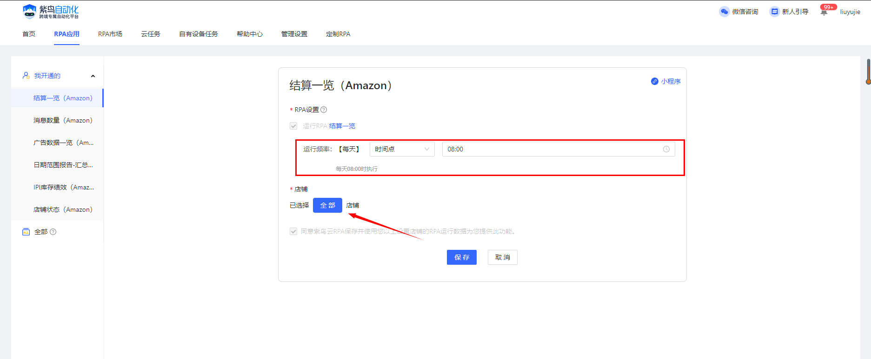Viewport: 871px width, 359px height.
Task: Click the 结算一览（Amazon）form title
Action: (342, 85)
